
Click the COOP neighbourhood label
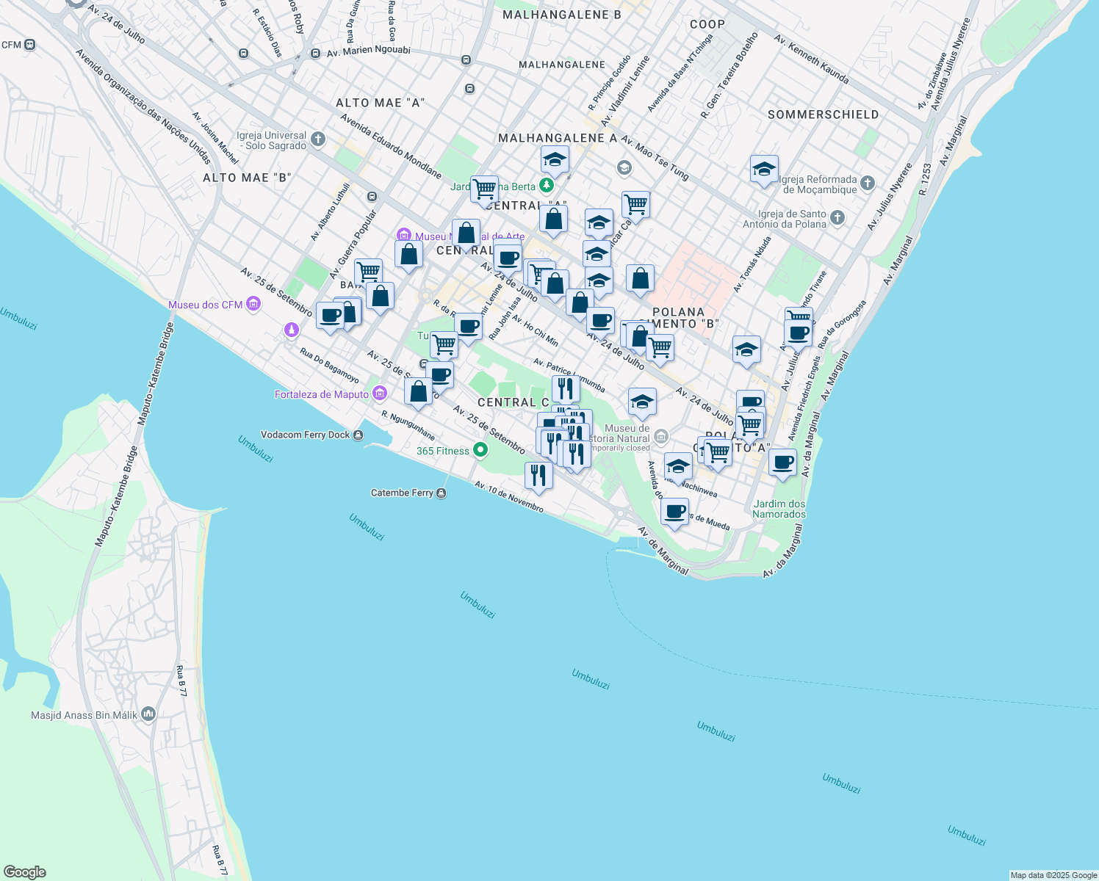(x=707, y=24)
